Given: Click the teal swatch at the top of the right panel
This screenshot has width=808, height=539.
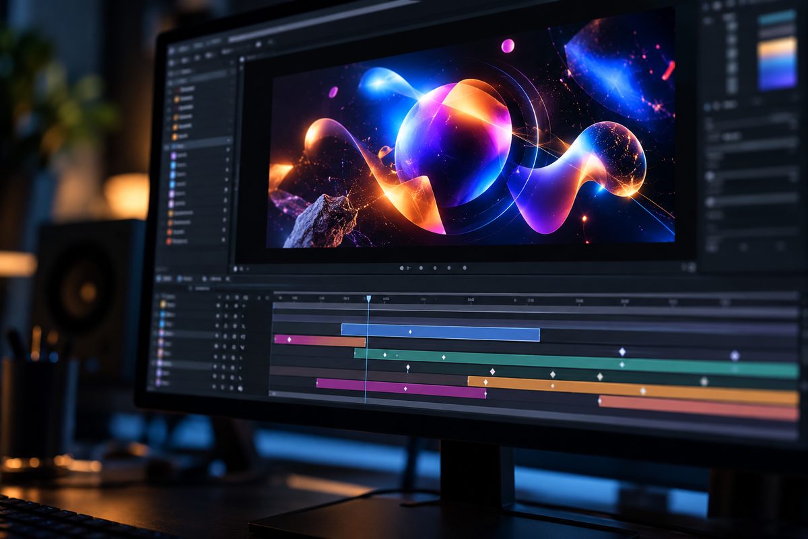Looking at the screenshot, I should point(777,17).
